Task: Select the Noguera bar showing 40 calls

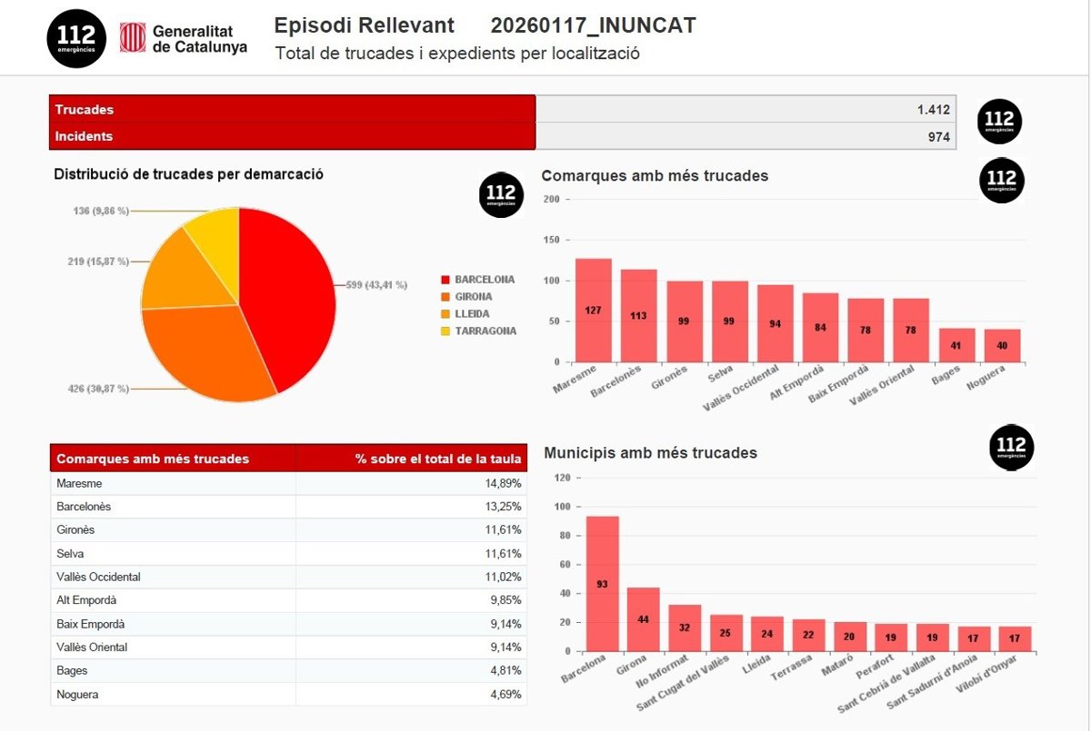Action: 1002,345
